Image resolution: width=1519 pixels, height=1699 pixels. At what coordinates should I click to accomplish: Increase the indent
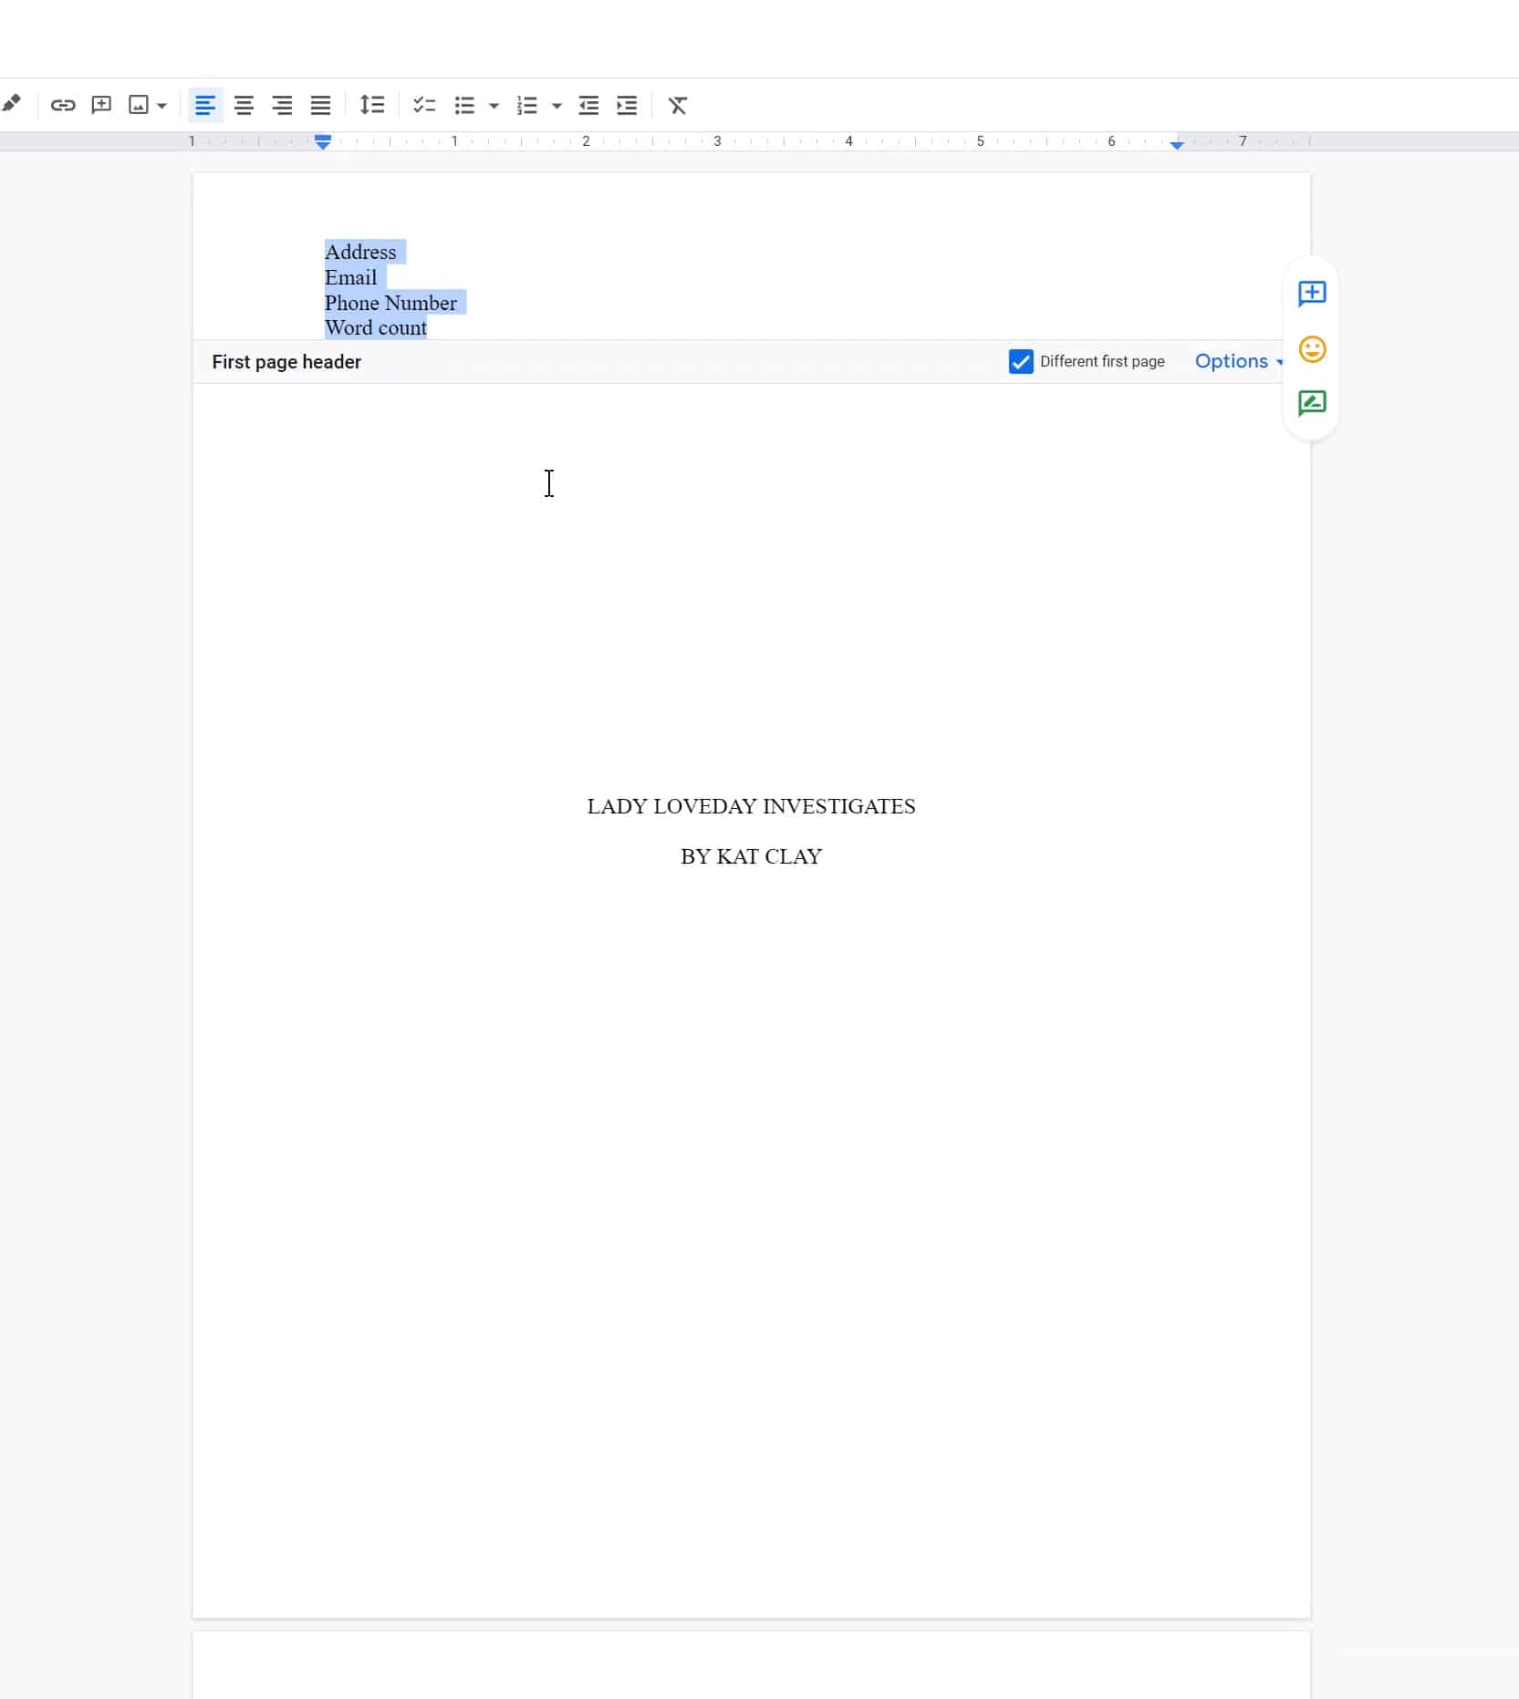pos(627,105)
